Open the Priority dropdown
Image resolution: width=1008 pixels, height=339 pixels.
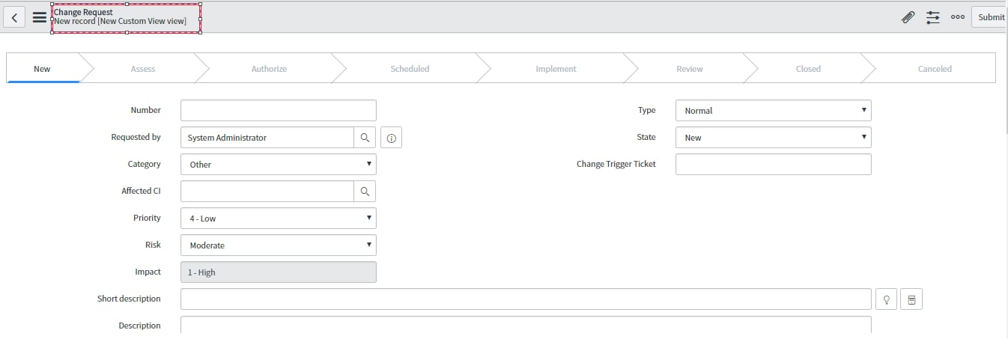[x=279, y=219]
